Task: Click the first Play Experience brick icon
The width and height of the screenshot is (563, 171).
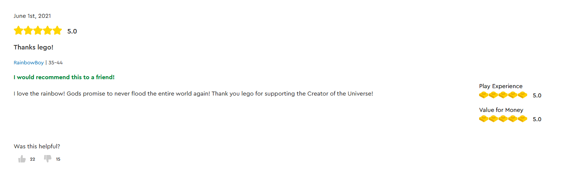Action: coord(484,95)
